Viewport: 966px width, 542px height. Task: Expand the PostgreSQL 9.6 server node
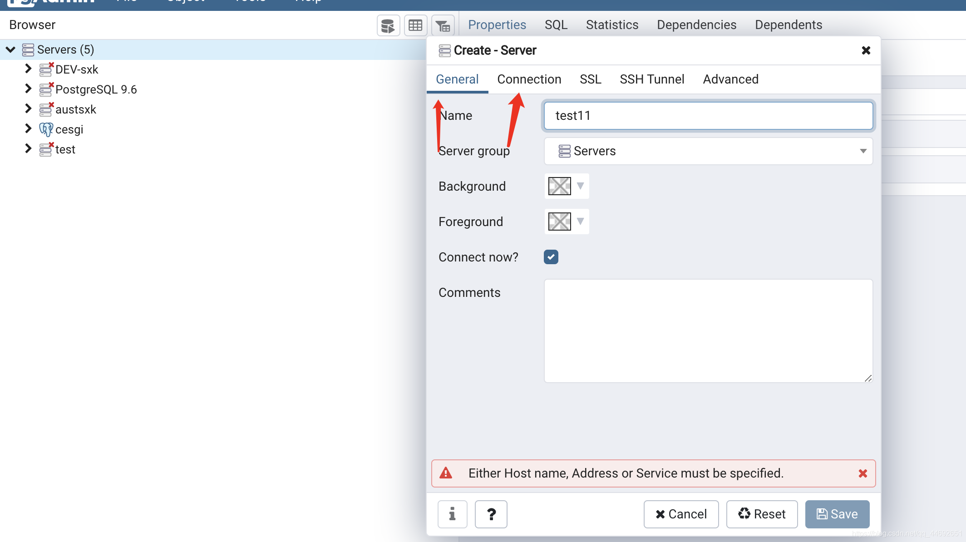pyautogui.click(x=28, y=89)
